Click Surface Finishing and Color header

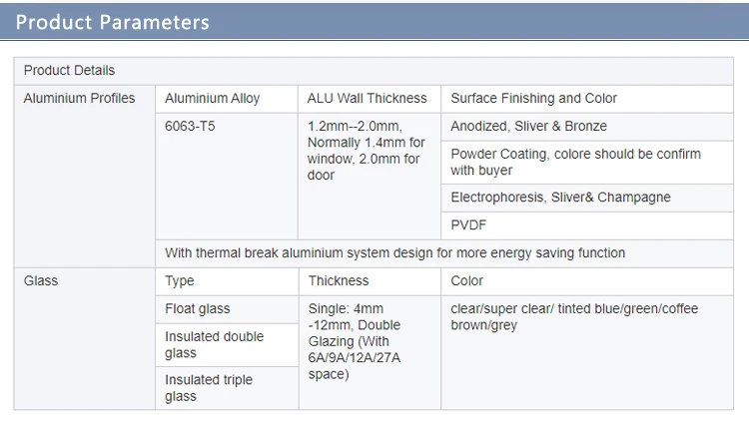(x=587, y=99)
